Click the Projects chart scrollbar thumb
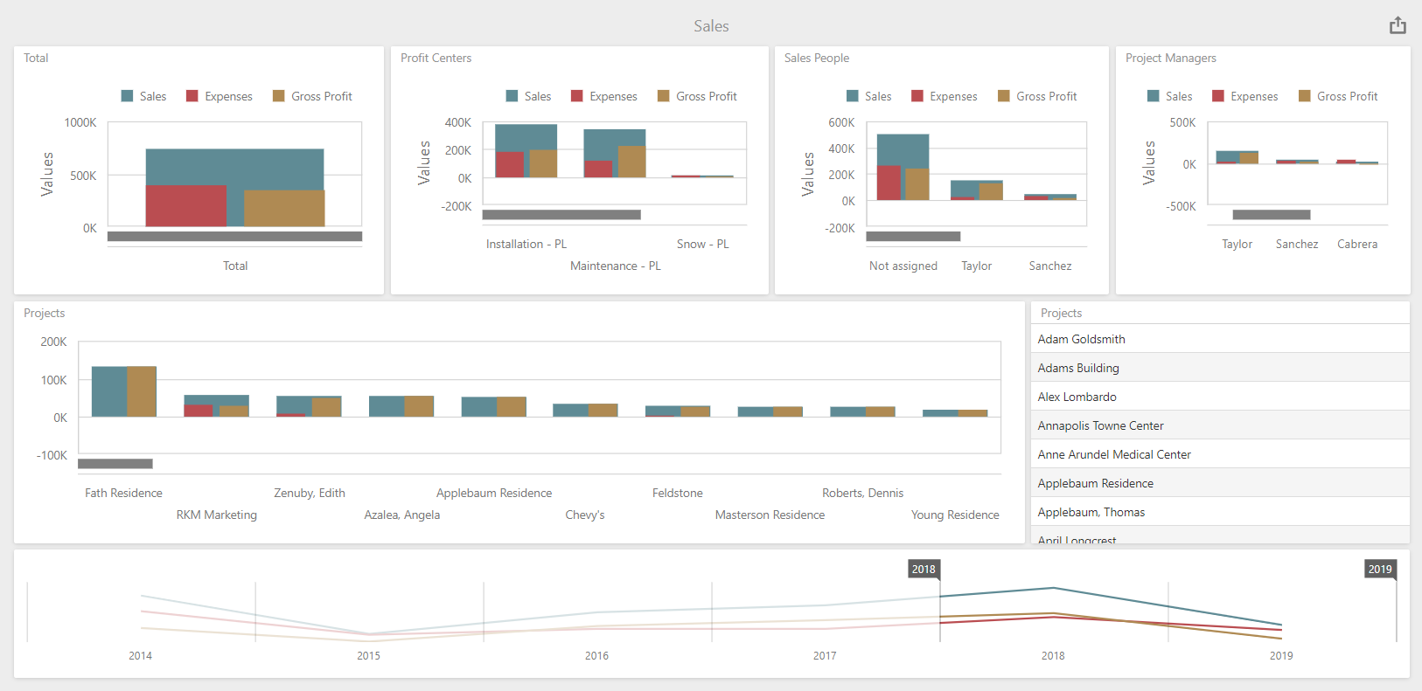Screen dimensions: 1422x691 [115, 463]
